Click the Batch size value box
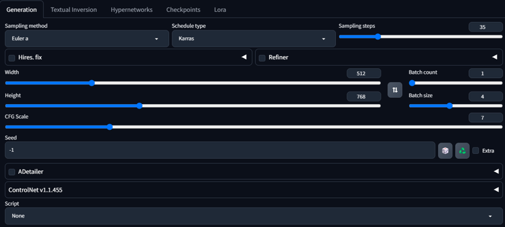The height and width of the screenshot is (227, 505). pyautogui.click(x=485, y=96)
